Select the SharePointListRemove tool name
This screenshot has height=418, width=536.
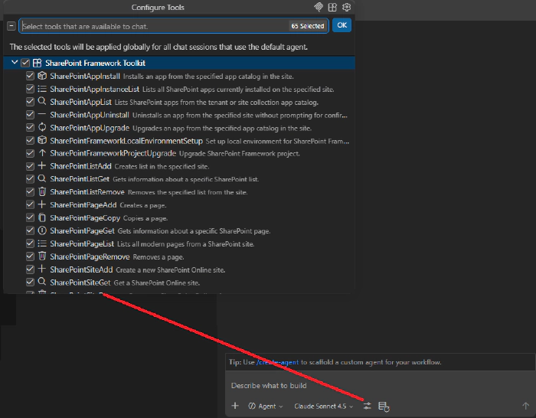pos(87,192)
